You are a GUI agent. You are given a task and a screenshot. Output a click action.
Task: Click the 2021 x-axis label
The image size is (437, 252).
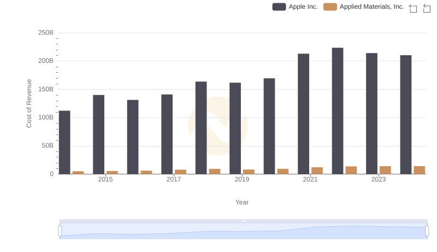coord(310,179)
